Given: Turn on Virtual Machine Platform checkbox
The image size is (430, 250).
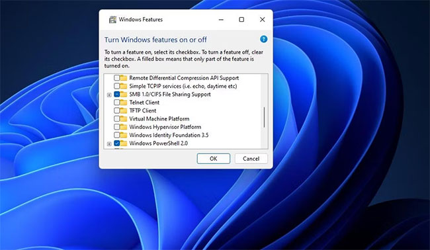Looking at the screenshot, I should click(117, 118).
